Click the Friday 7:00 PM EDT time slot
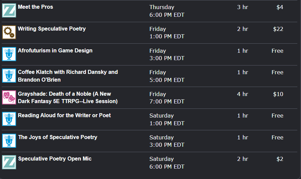The width and height of the screenshot is (301, 179). point(167,98)
